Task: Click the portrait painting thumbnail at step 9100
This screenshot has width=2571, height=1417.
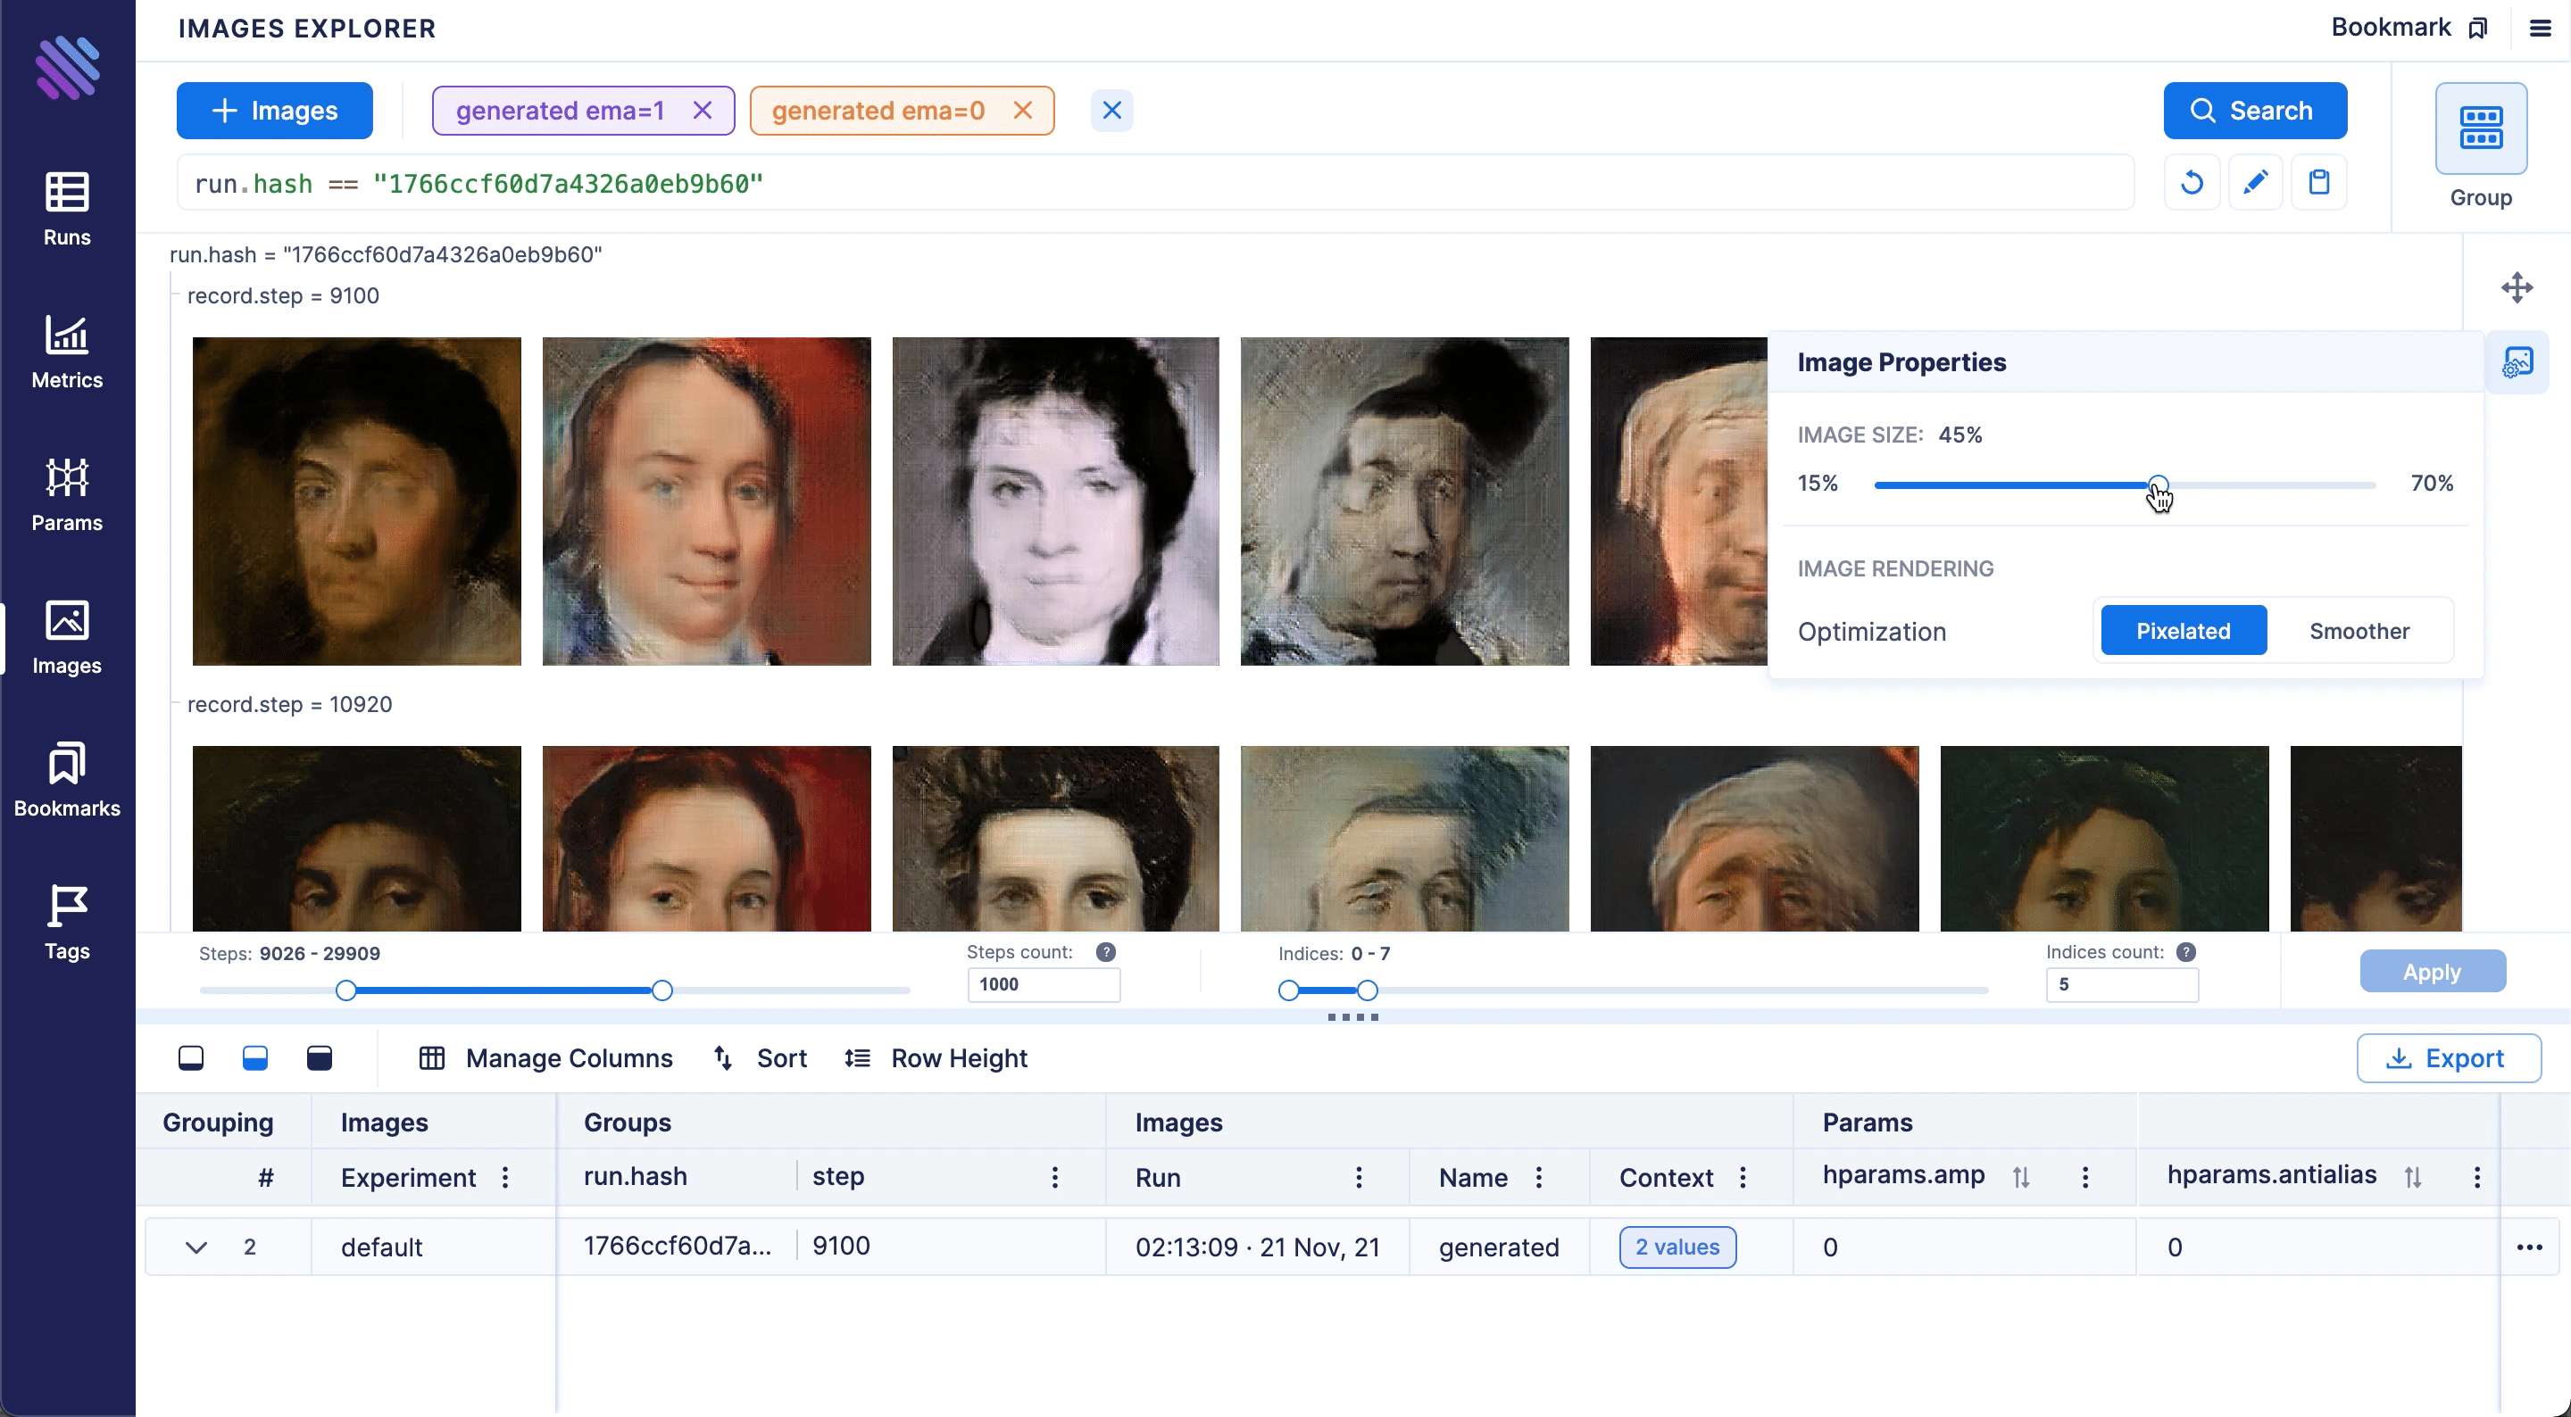Action: [356, 501]
